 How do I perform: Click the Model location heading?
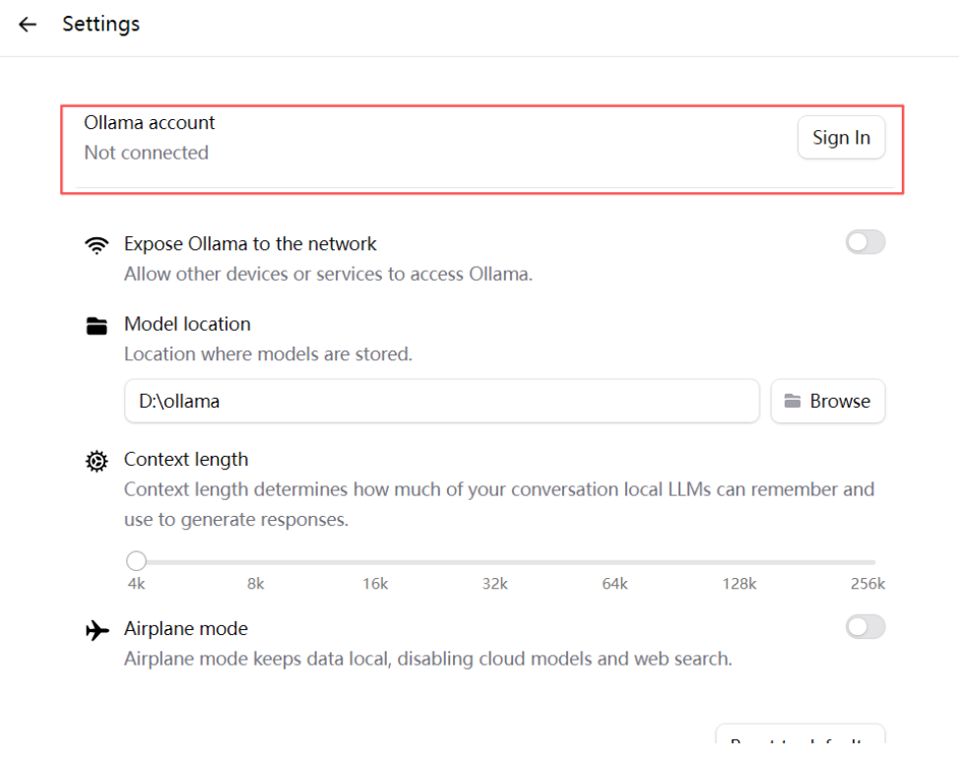pyautogui.click(x=187, y=324)
